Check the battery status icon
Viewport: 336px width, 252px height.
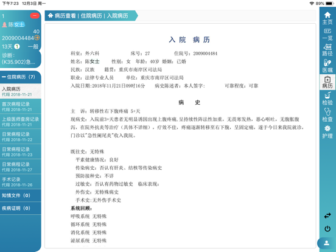coord(329,4)
